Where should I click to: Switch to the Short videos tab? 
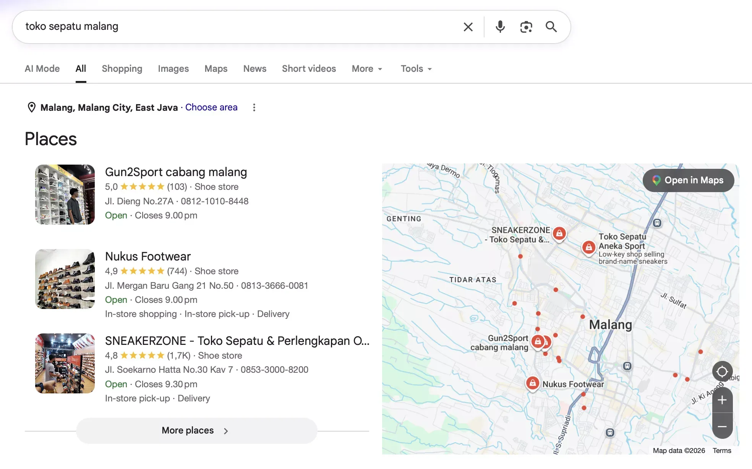[309, 69]
